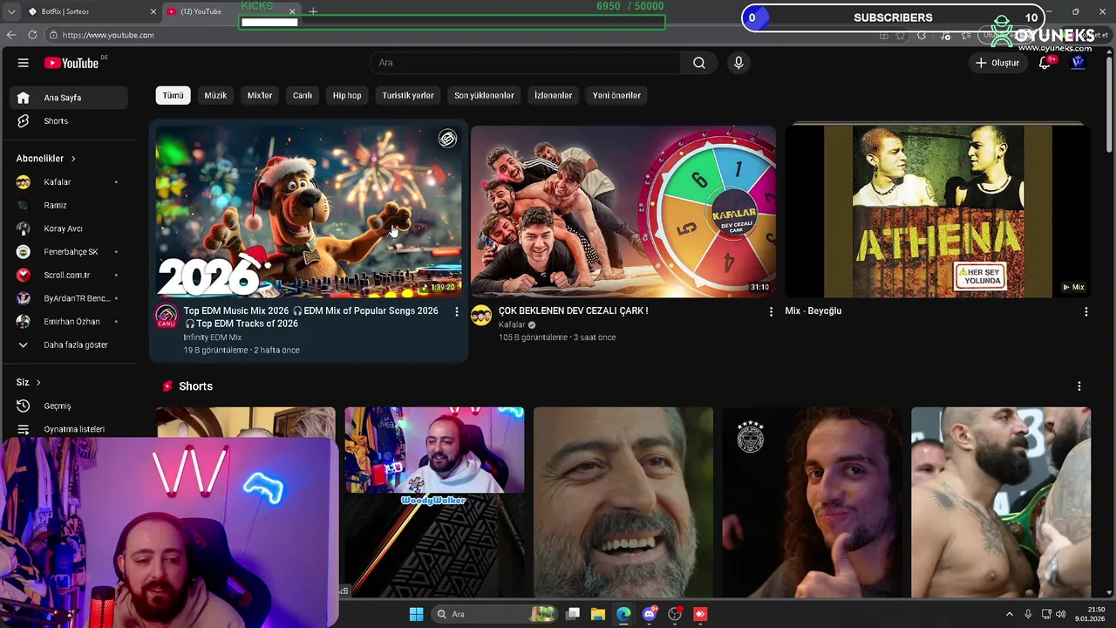Open the volume tray icon
This screenshot has height=628, width=1116.
pos(1061,614)
